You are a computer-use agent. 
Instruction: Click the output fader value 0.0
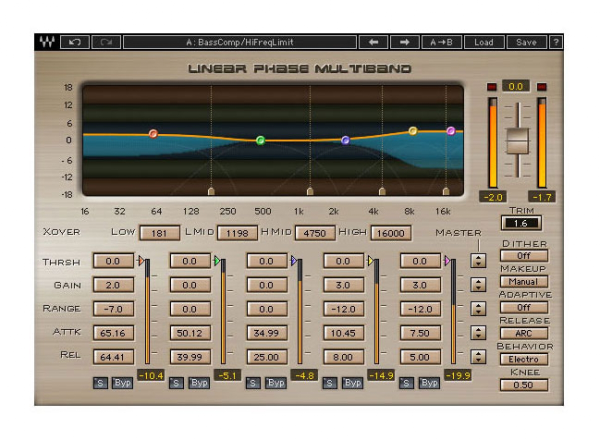[x=516, y=87]
